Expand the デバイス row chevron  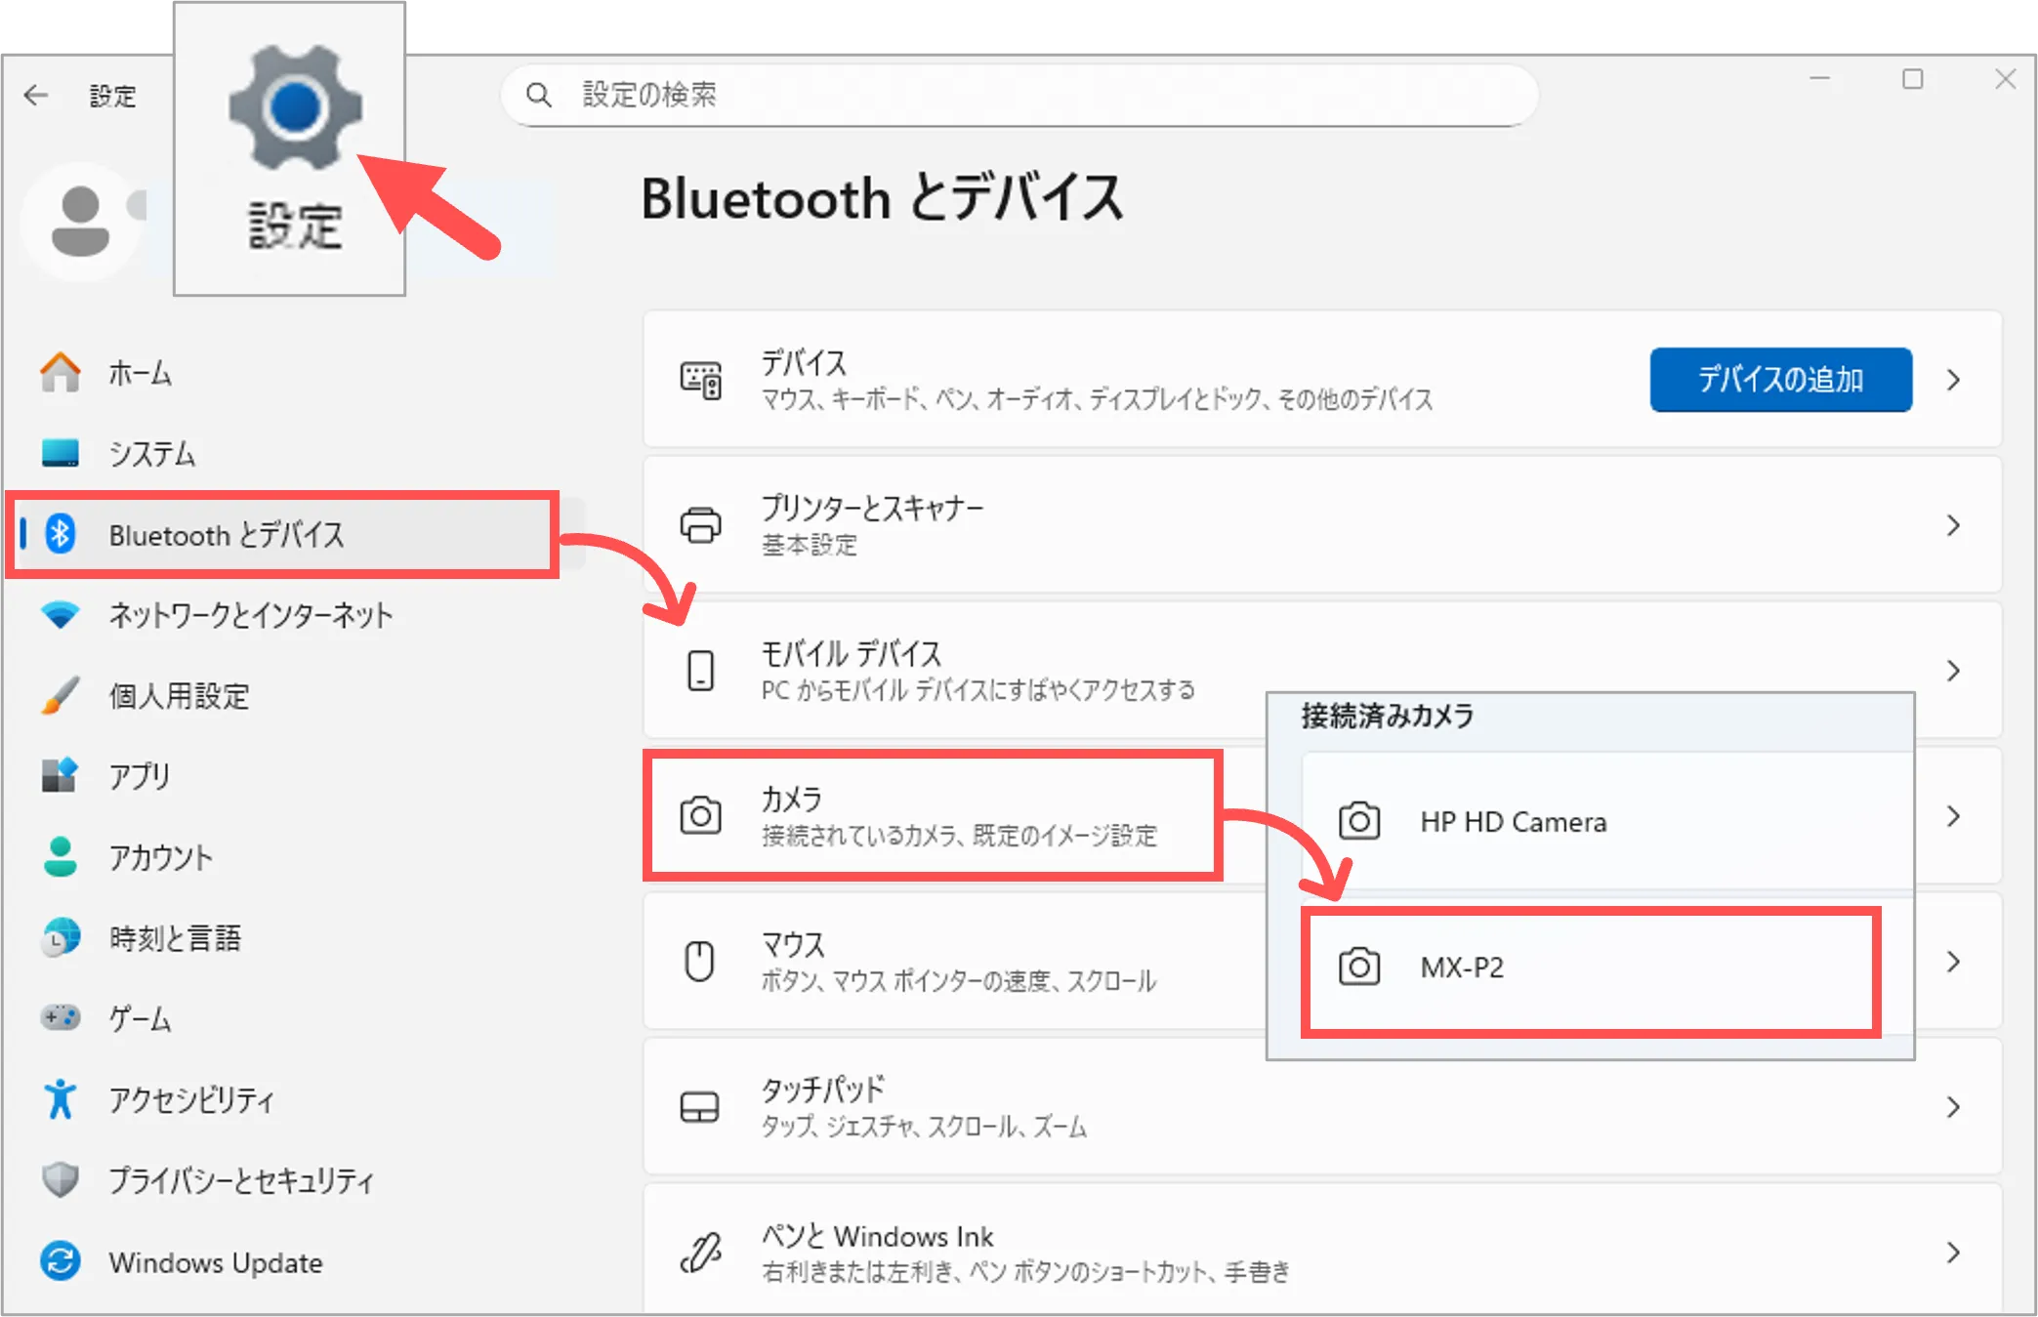coord(1953,380)
